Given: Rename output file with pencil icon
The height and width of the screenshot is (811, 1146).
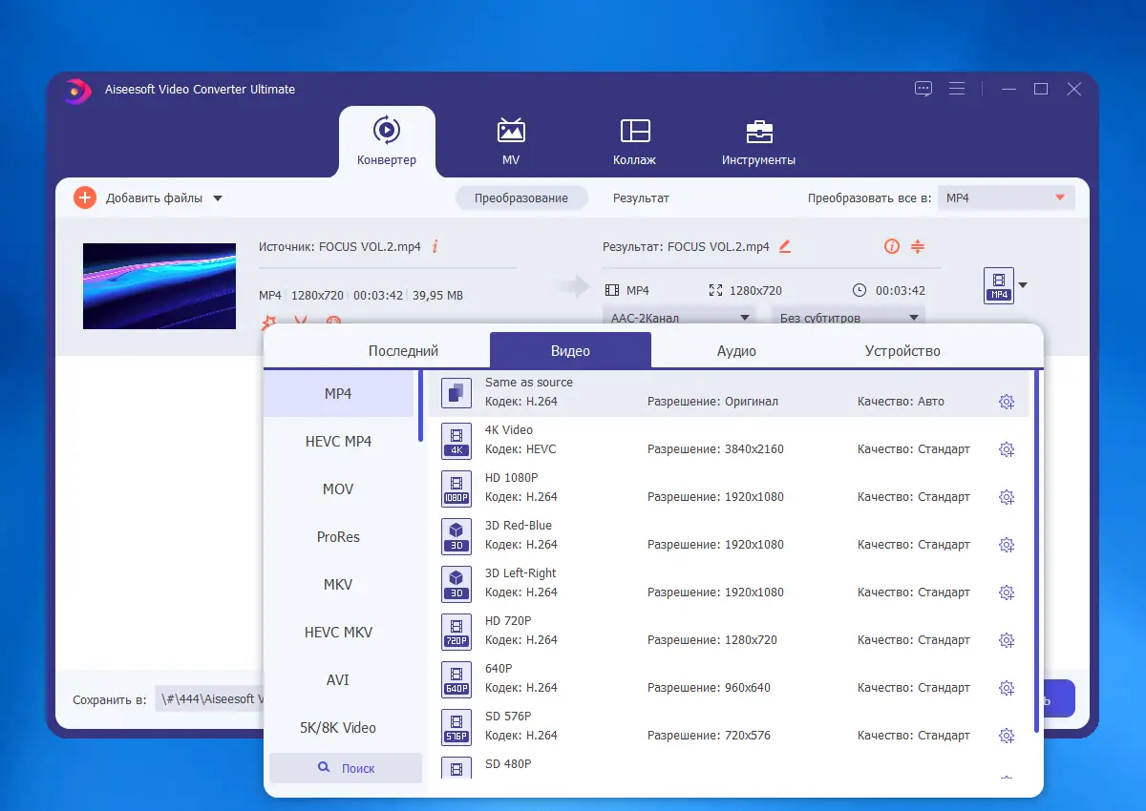Looking at the screenshot, I should pyautogui.click(x=785, y=246).
